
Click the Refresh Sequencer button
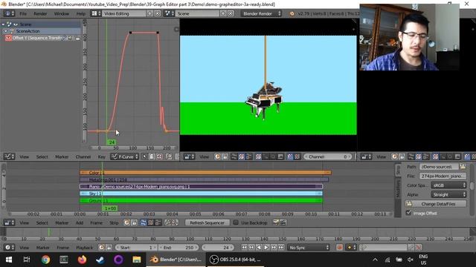point(207,222)
